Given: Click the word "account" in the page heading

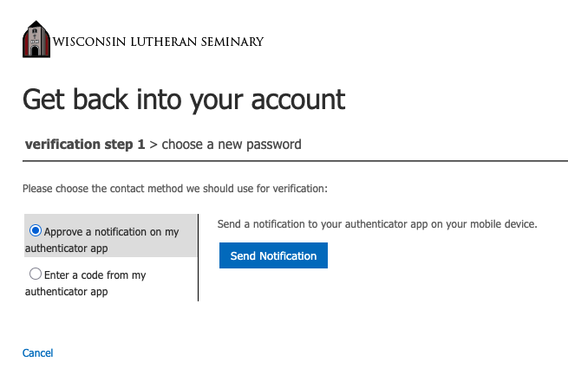Looking at the screenshot, I should [298, 99].
